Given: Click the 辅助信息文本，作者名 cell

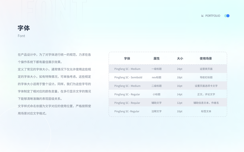Looking at the screenshot, I should pos(206,103).
